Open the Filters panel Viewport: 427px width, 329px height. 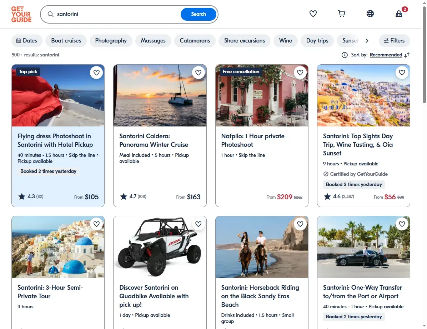[x=394, y=41]
